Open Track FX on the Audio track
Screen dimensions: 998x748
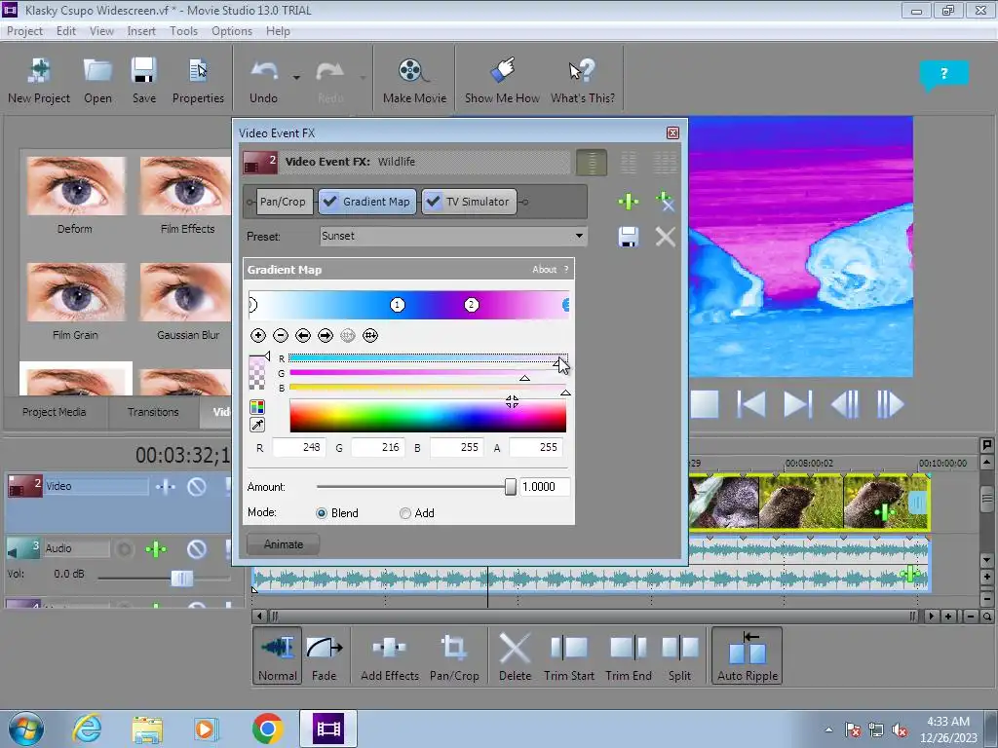(x=156, y=549)
